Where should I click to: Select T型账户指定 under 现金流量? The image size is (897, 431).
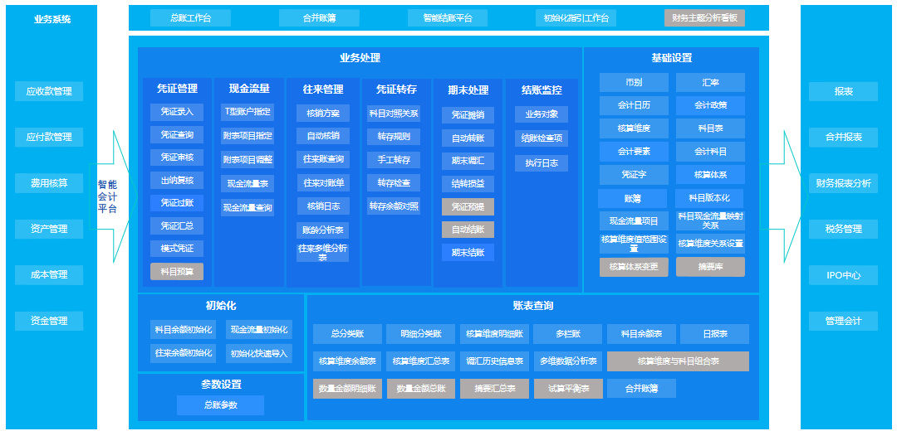(x=248, y=112)
